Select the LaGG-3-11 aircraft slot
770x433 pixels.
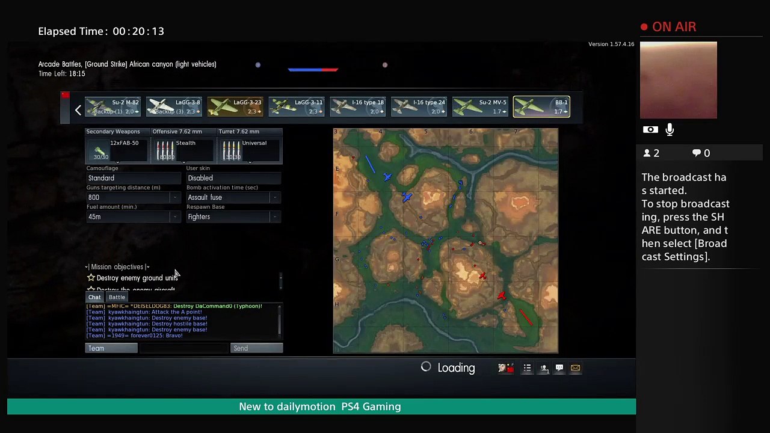297,107
